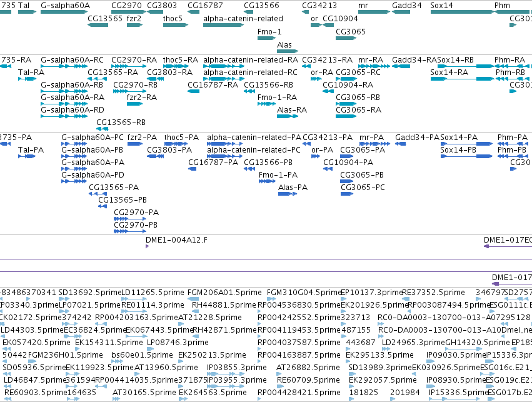Select the alpha-catenin-related-RA transcript label
532x402 pixels.
coord(251,60)
